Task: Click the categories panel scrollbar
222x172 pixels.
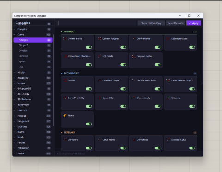Action: (53, 80)
